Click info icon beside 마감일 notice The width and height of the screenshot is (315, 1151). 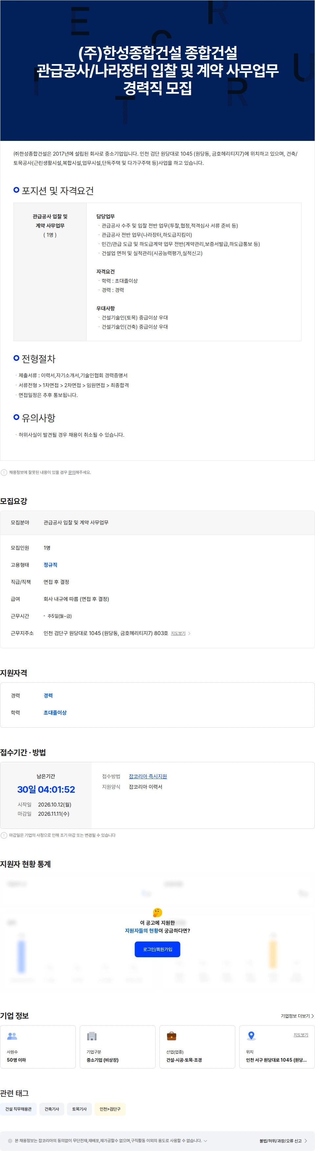[x=4, y=835]
